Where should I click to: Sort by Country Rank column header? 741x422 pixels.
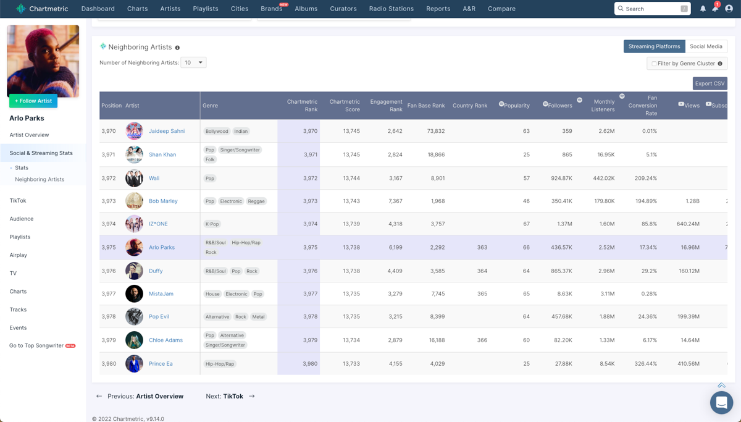click(470, 106)
